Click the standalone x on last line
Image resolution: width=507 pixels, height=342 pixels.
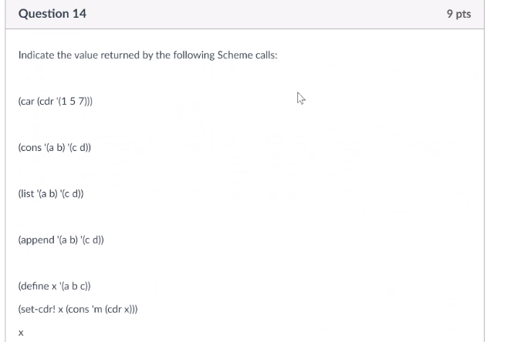pos(21,333)
